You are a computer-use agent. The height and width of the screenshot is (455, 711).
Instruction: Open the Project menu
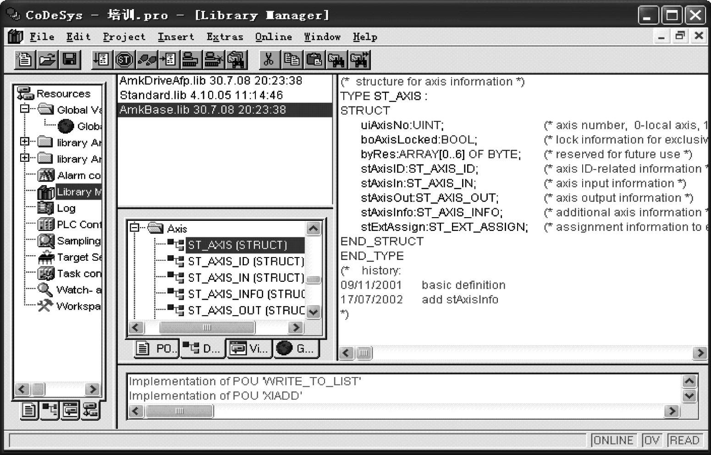point(124,37)
